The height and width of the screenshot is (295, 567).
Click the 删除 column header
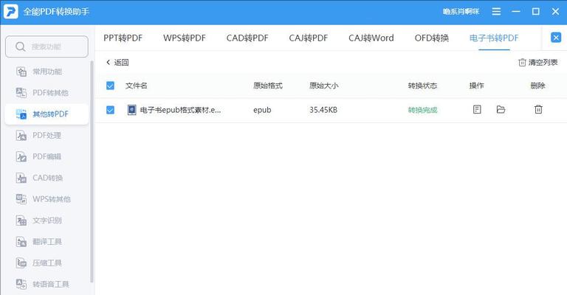[537, 86]
